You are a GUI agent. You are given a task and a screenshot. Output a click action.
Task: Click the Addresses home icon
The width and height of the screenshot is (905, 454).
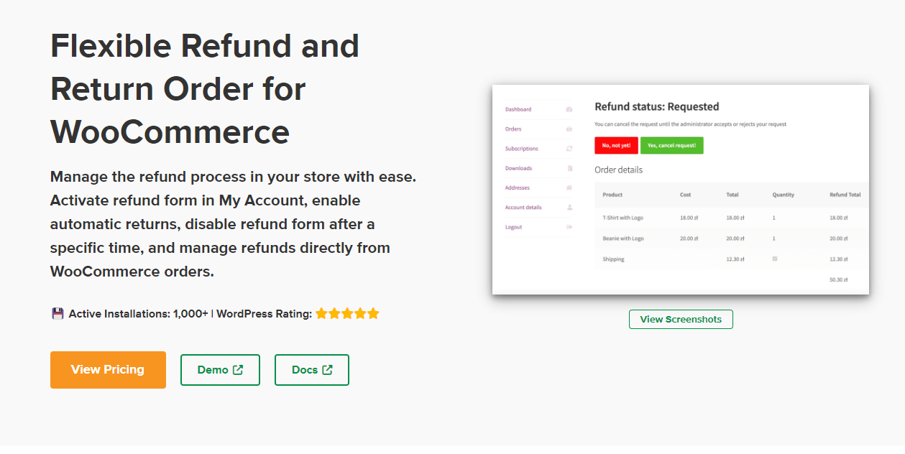[x=569, y=187]
